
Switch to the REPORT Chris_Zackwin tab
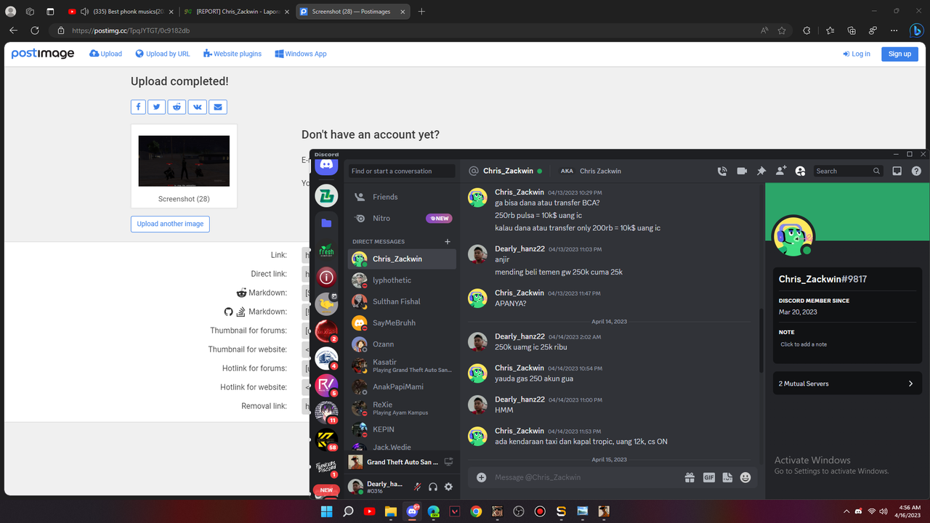(x=235, y=12)
